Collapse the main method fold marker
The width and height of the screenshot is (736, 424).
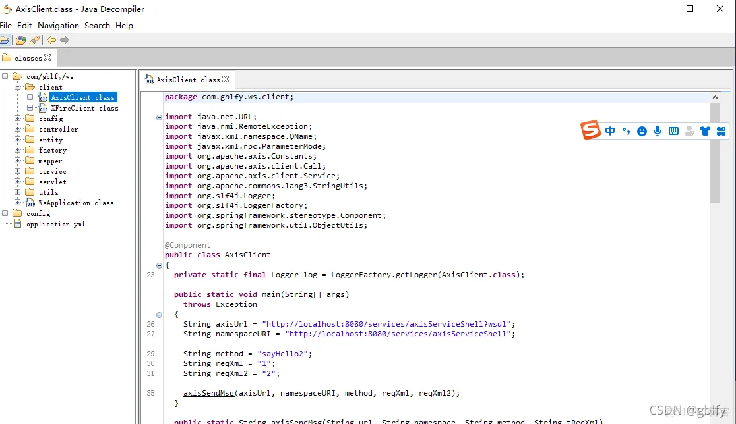159,315
